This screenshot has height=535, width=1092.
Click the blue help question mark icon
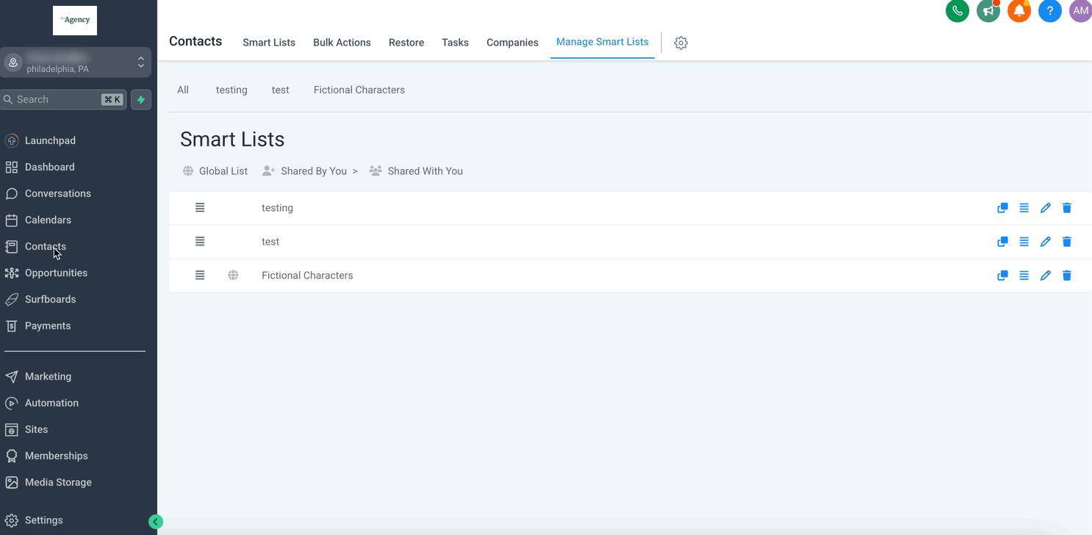click(1050, 11)
